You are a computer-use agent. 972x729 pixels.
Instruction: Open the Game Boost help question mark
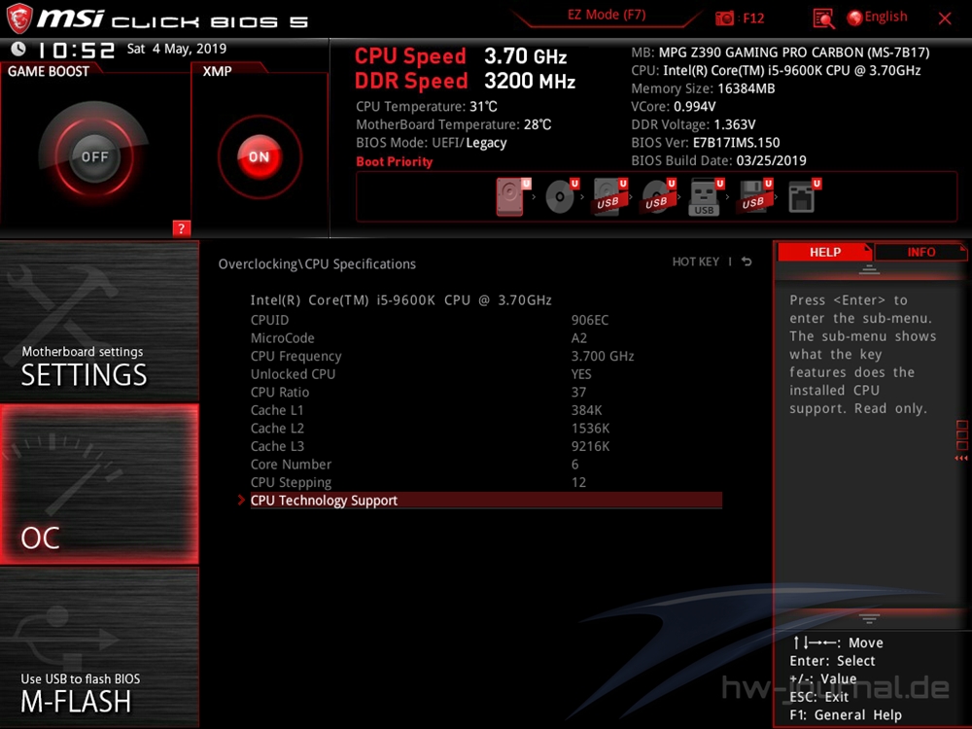pyautogui.click(x=181, y=228)
